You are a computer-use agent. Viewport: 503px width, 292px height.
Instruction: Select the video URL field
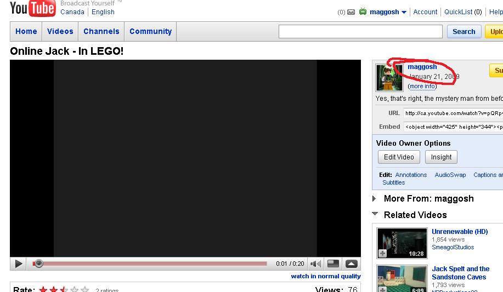pyautogui.click(x=453, y=113)
